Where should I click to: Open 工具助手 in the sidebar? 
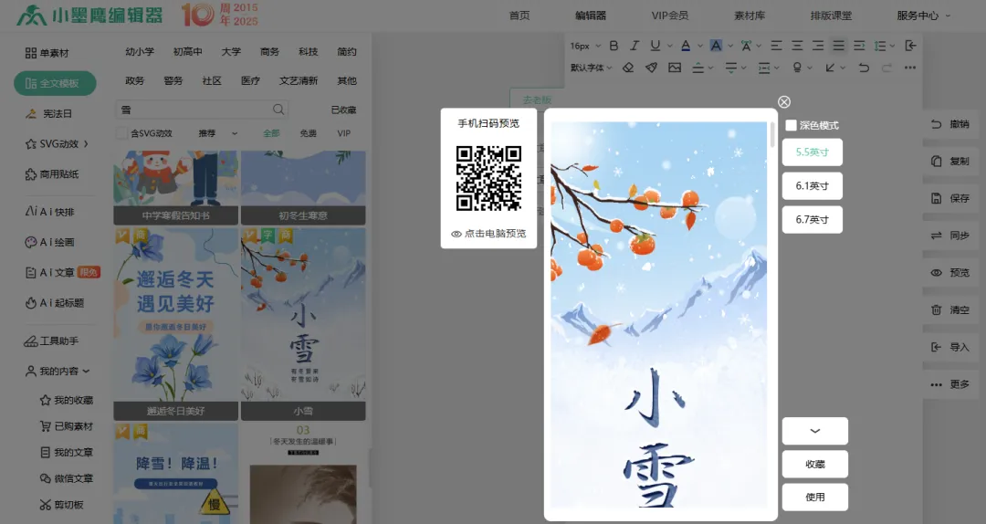51,341
